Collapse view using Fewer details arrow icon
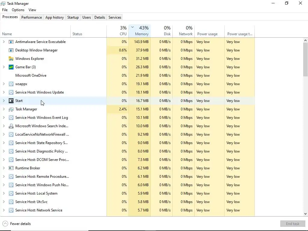 click(5, 224)
